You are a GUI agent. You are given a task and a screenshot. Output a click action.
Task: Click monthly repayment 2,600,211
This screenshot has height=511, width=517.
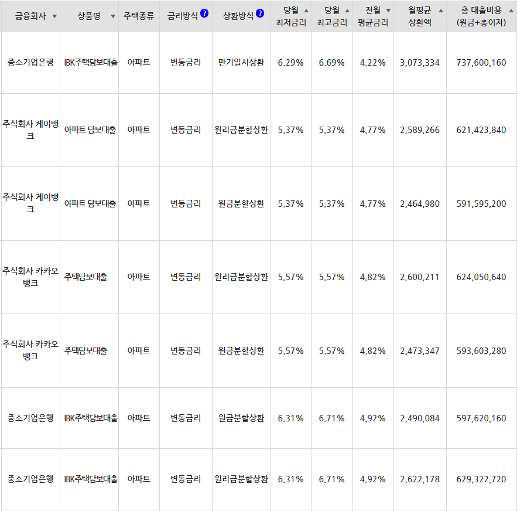(420, 277)
